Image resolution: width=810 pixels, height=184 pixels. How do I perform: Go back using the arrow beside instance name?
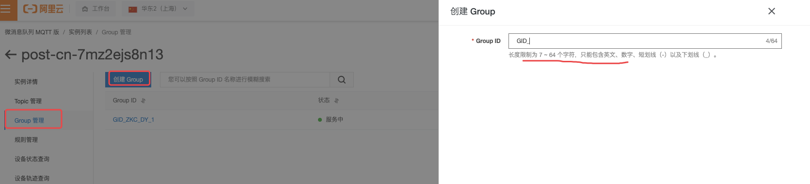pyautogui.click(x=11, y=55)
